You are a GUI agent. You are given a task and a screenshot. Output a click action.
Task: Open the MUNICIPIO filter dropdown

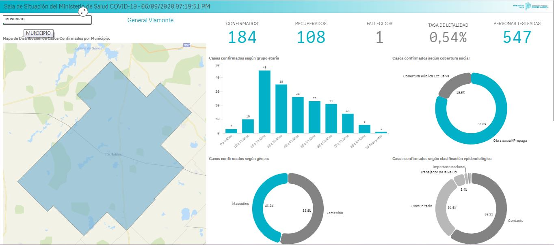coord(47,19)
